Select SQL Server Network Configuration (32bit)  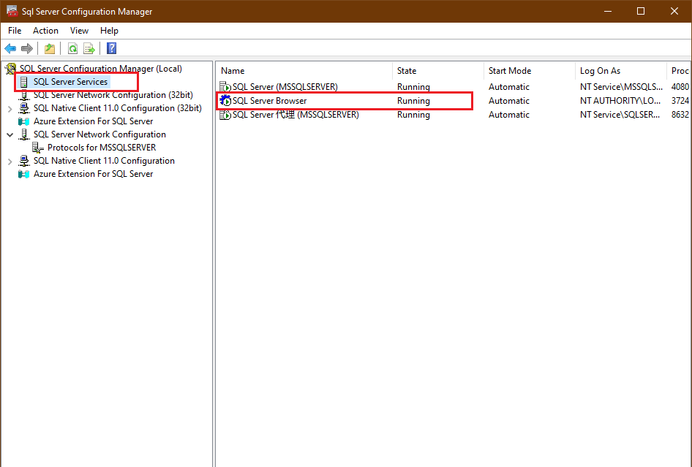(x=113, y=95)
